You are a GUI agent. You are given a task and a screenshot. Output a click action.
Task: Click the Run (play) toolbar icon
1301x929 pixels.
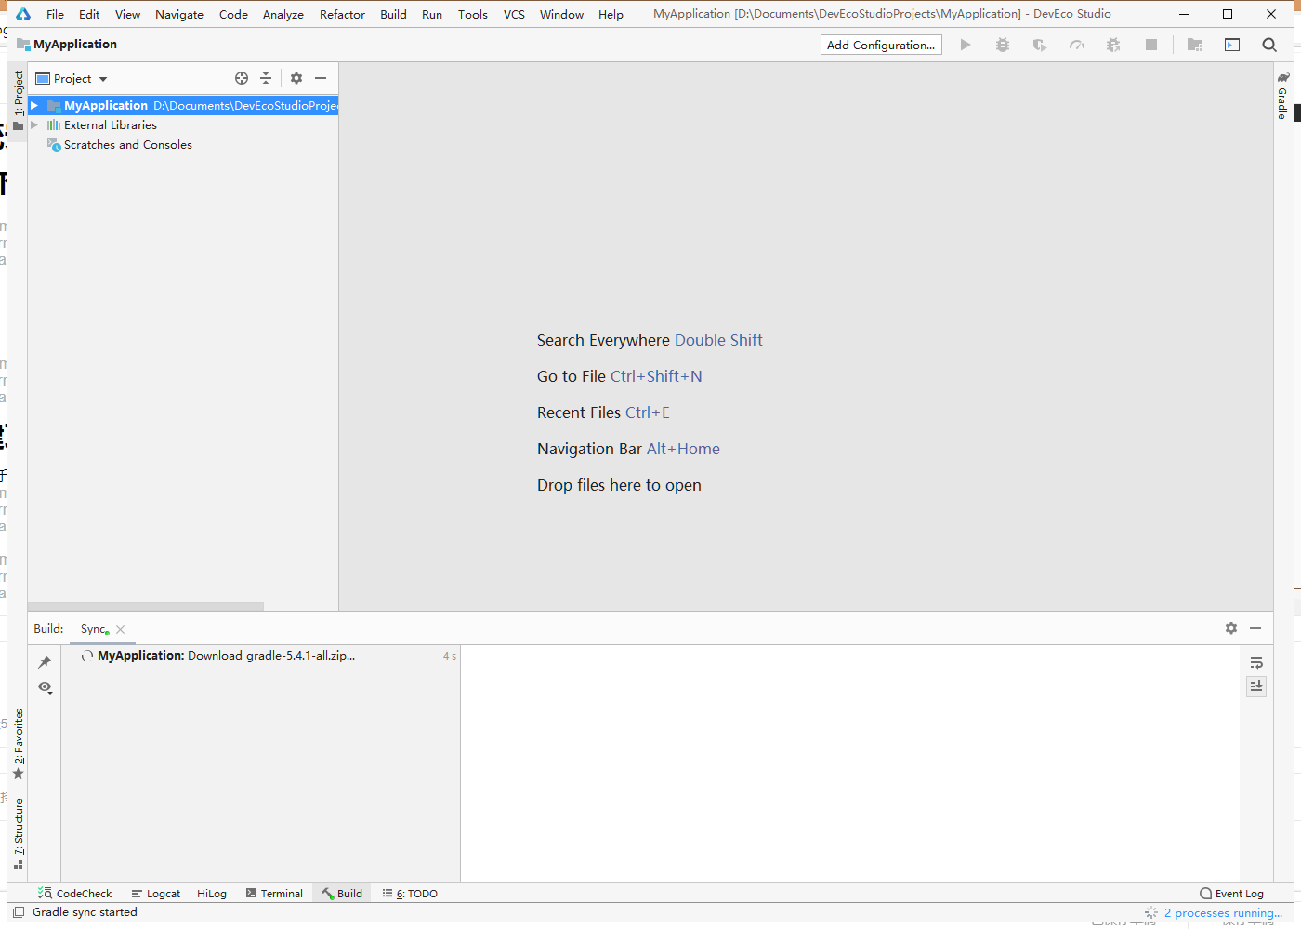tap(966, 45)
